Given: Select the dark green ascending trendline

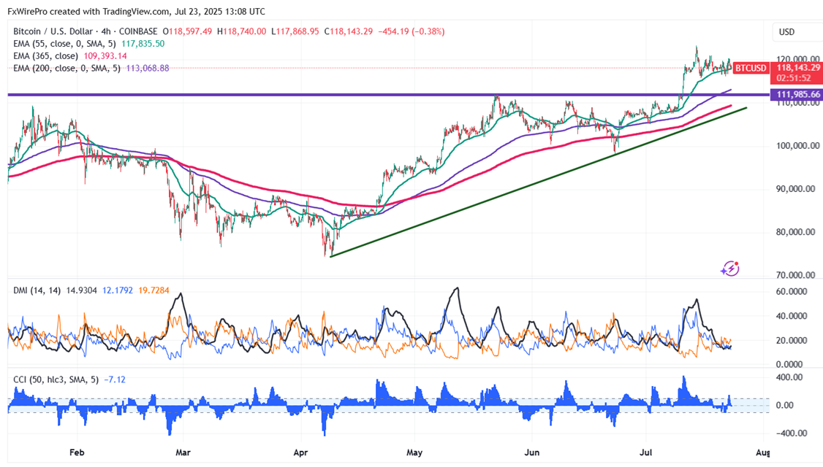Looking at the screenshot, I should (538, 182).
